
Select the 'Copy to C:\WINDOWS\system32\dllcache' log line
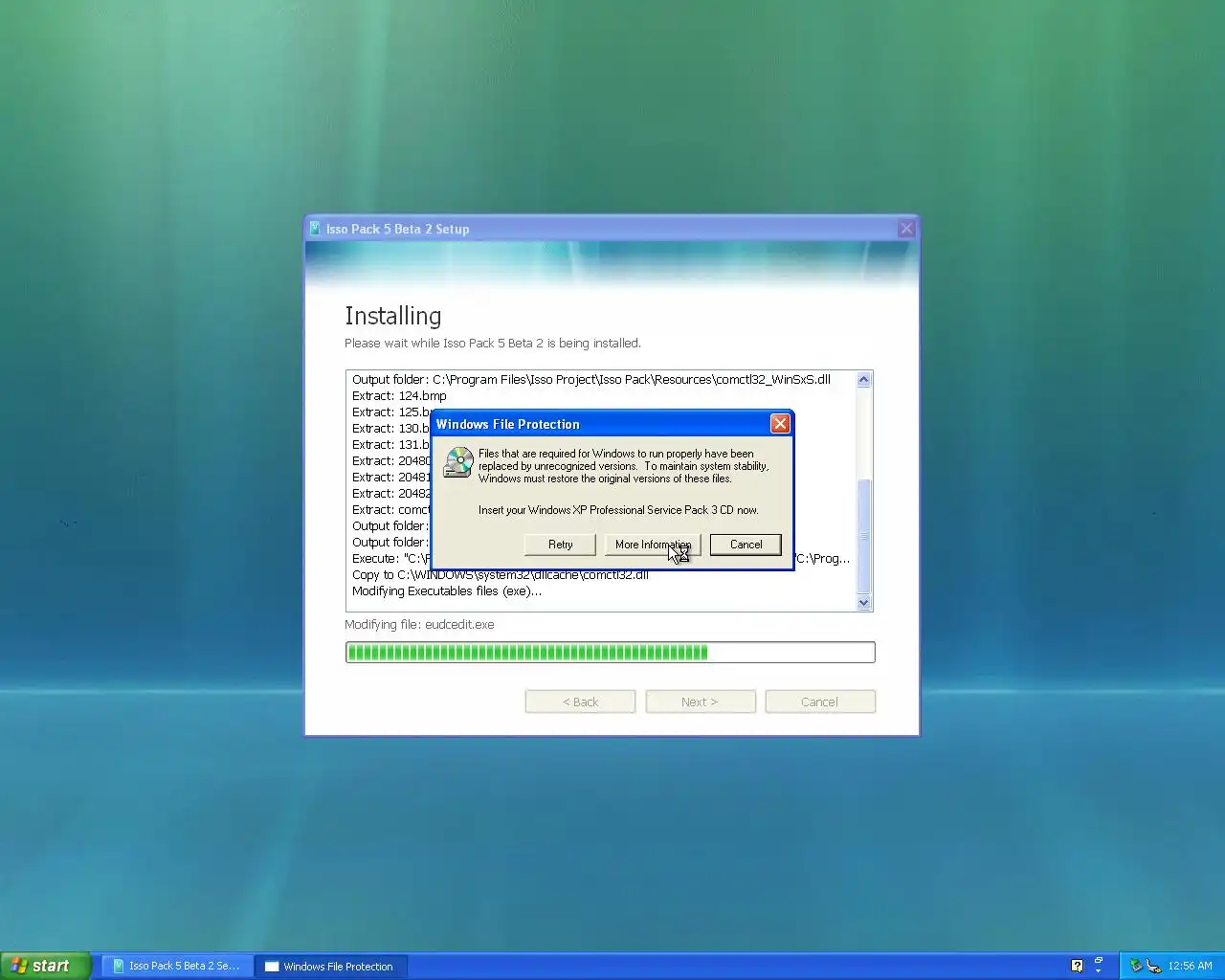(x=501, y=574)
